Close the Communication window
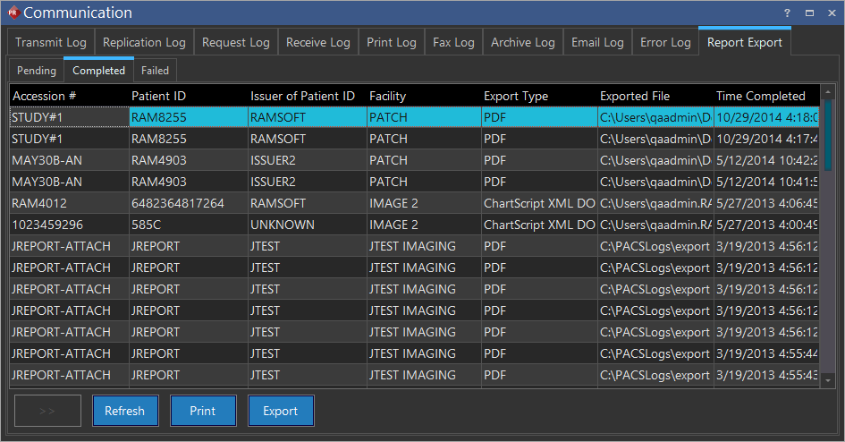Screen dimensions: 845x442 coord(831,13)
